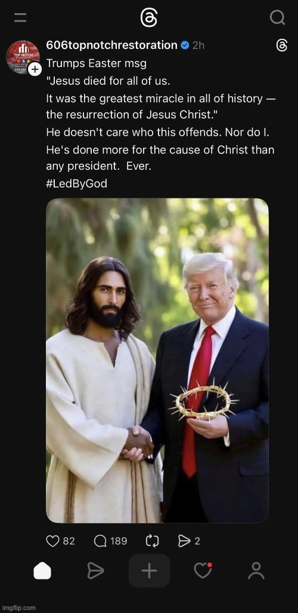
Task: Open the 606topnotchrestoration username link
Action: click(111, 45)
